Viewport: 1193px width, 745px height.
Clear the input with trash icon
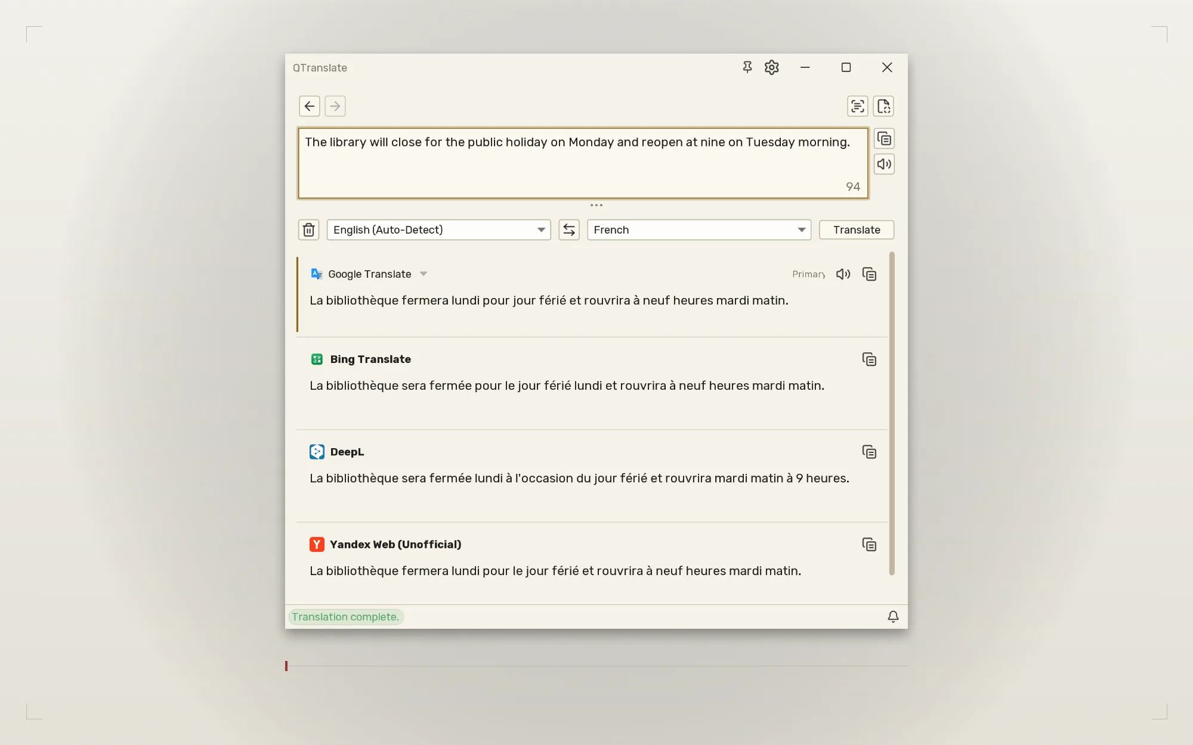click(308, 229)
